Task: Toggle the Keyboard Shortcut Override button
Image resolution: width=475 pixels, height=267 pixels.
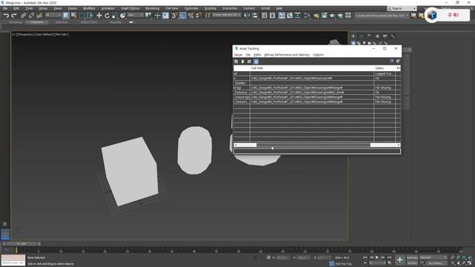Action: pyautogui.click(x=166, y=16)
